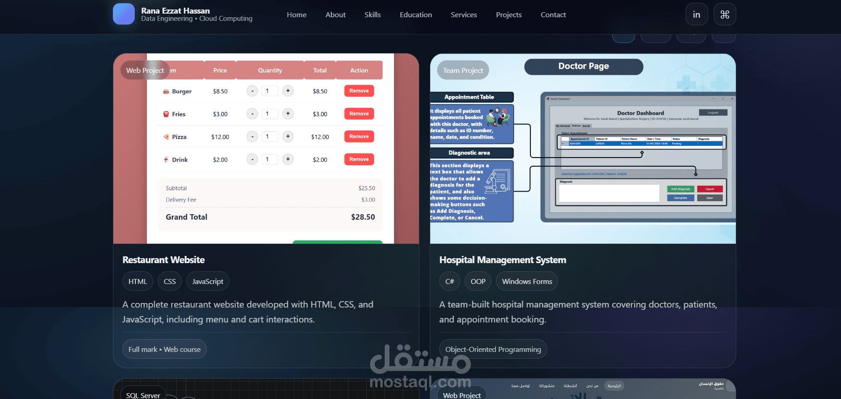The image size is (841, 399).
Task: Click the Restaurant Website cart screenshot
Action: (266, 149)
